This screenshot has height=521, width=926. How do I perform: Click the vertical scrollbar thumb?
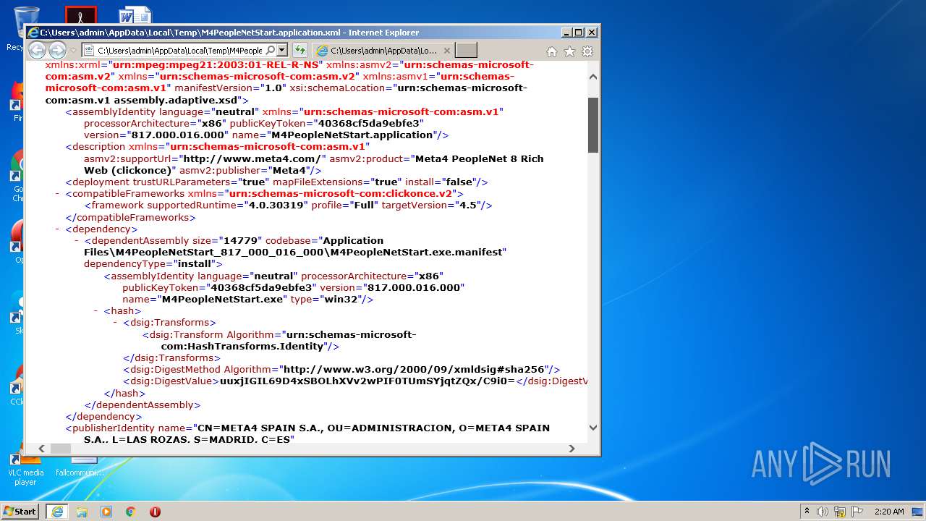click(593, 124)
